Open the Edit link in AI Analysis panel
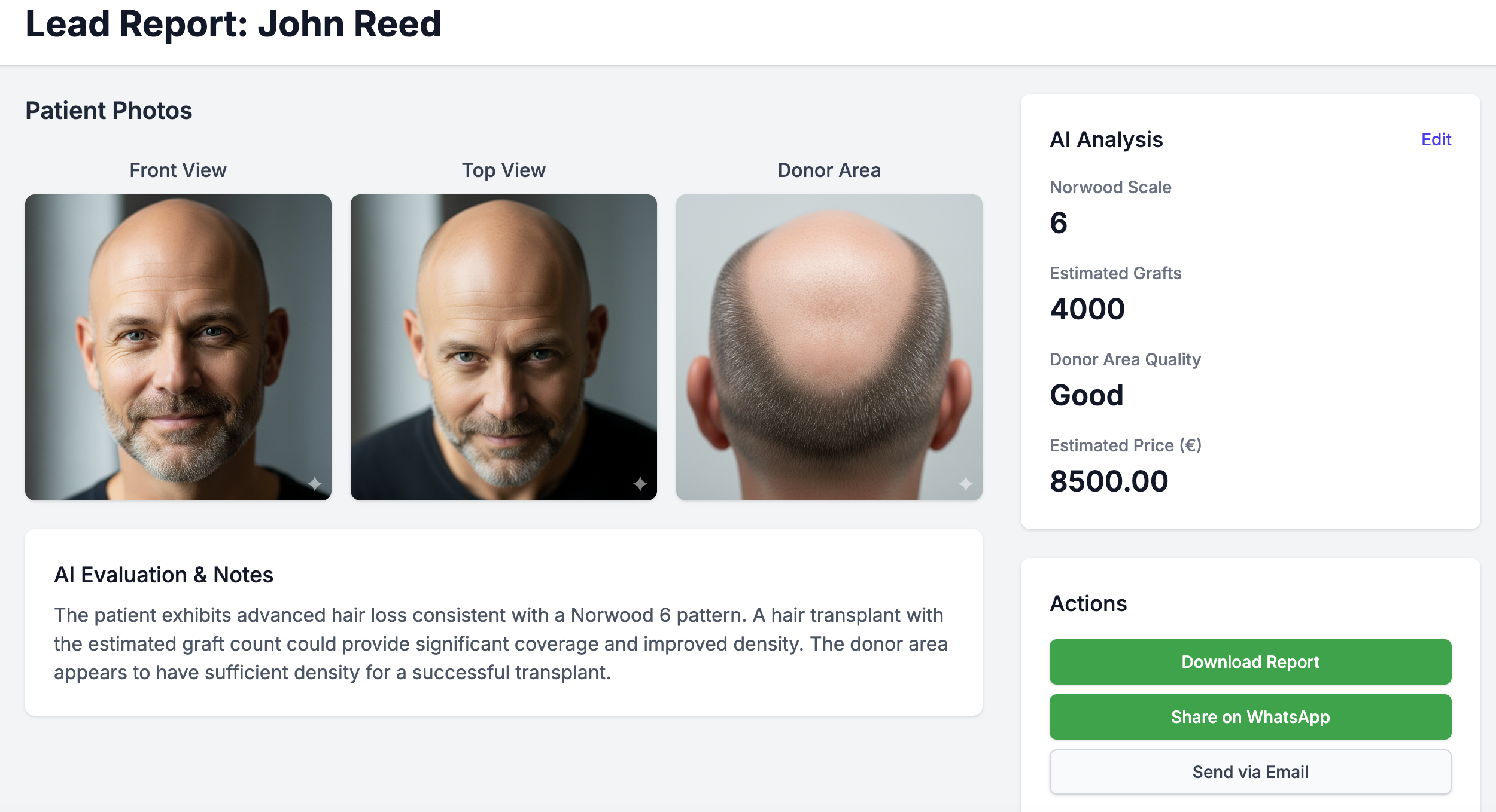The width and height of the screenshot is (1496, 812). point(1436,139)
